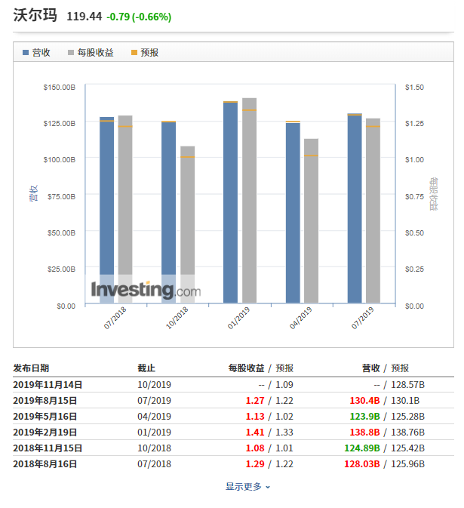Select the blue revenue bar for 10/2018
This screenshot has width=464, height=508.
tap(169, 212)
